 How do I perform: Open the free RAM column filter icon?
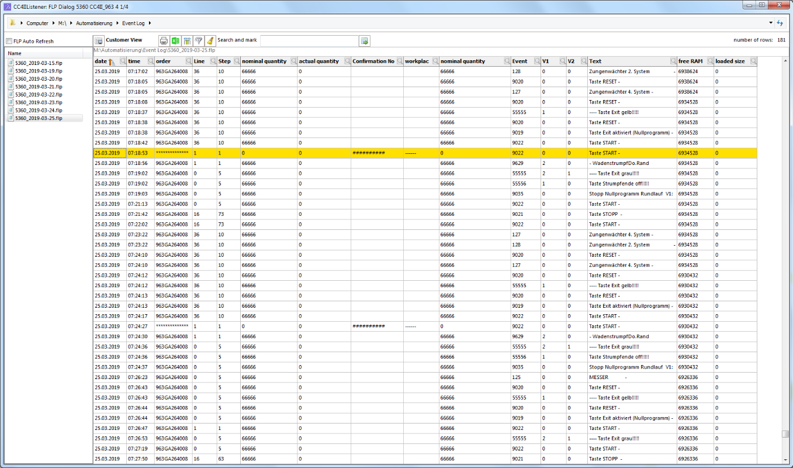(709, 61)
